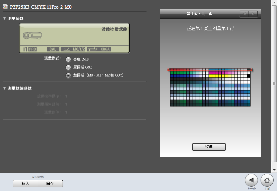277x191 pixels.
Task: Click the 測量模式 label
Action: tap(53, 58)
